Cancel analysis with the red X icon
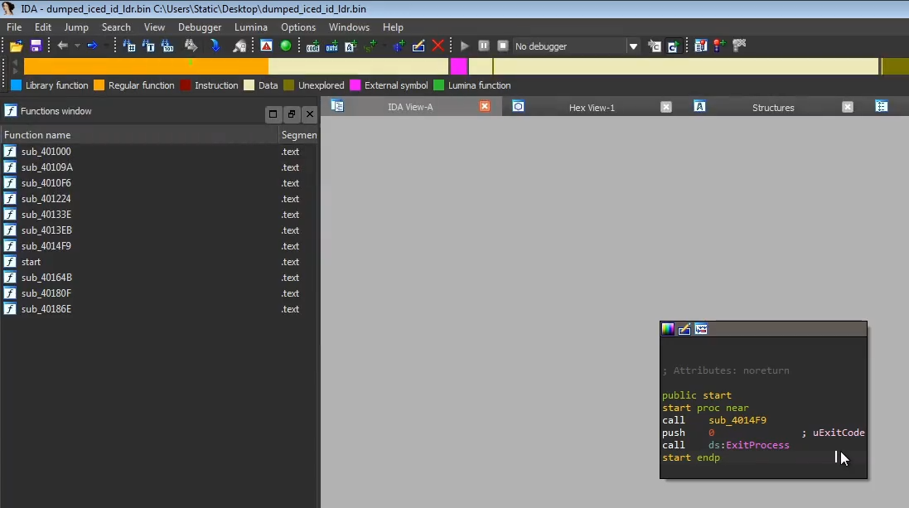Screen dimensions: 909x508 (438, 46)
